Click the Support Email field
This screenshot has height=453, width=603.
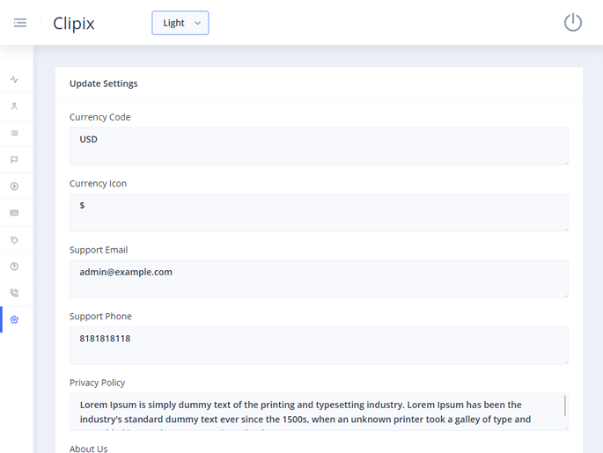click(319, 279)
